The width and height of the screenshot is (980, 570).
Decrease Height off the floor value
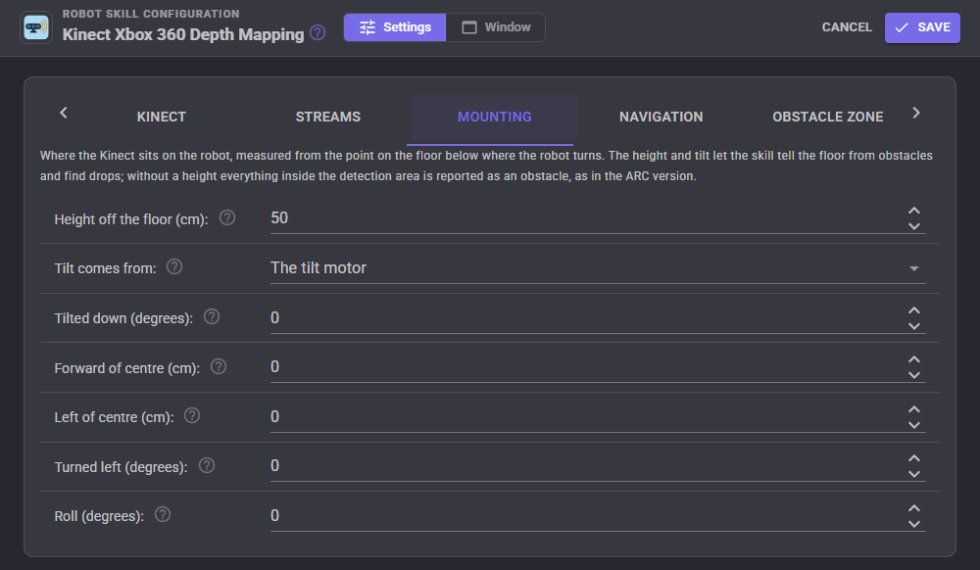[913, 226]
